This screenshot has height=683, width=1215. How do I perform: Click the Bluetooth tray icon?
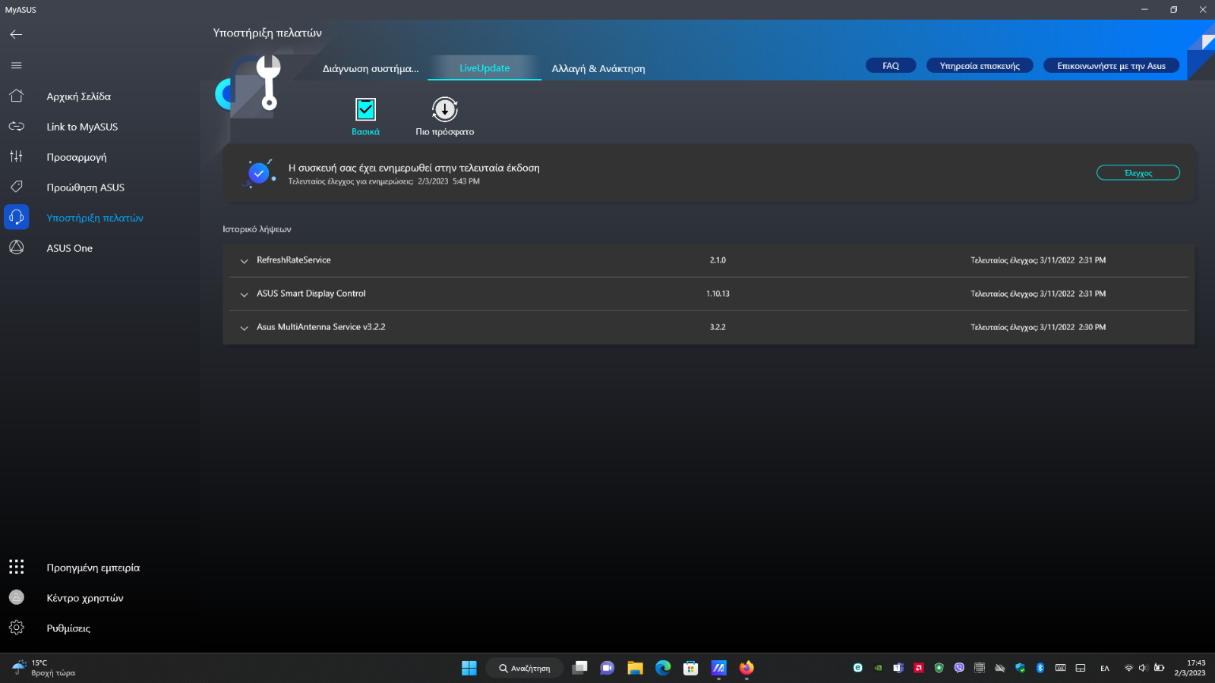1040,668
